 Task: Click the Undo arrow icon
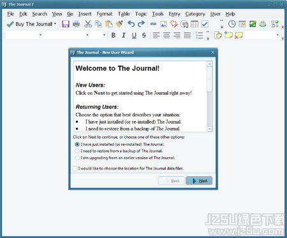(131, 24)
